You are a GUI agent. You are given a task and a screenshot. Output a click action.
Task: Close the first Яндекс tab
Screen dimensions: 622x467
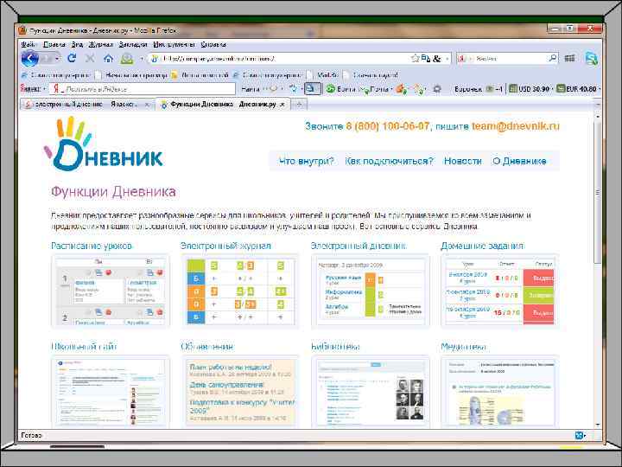tap(147, 105)
